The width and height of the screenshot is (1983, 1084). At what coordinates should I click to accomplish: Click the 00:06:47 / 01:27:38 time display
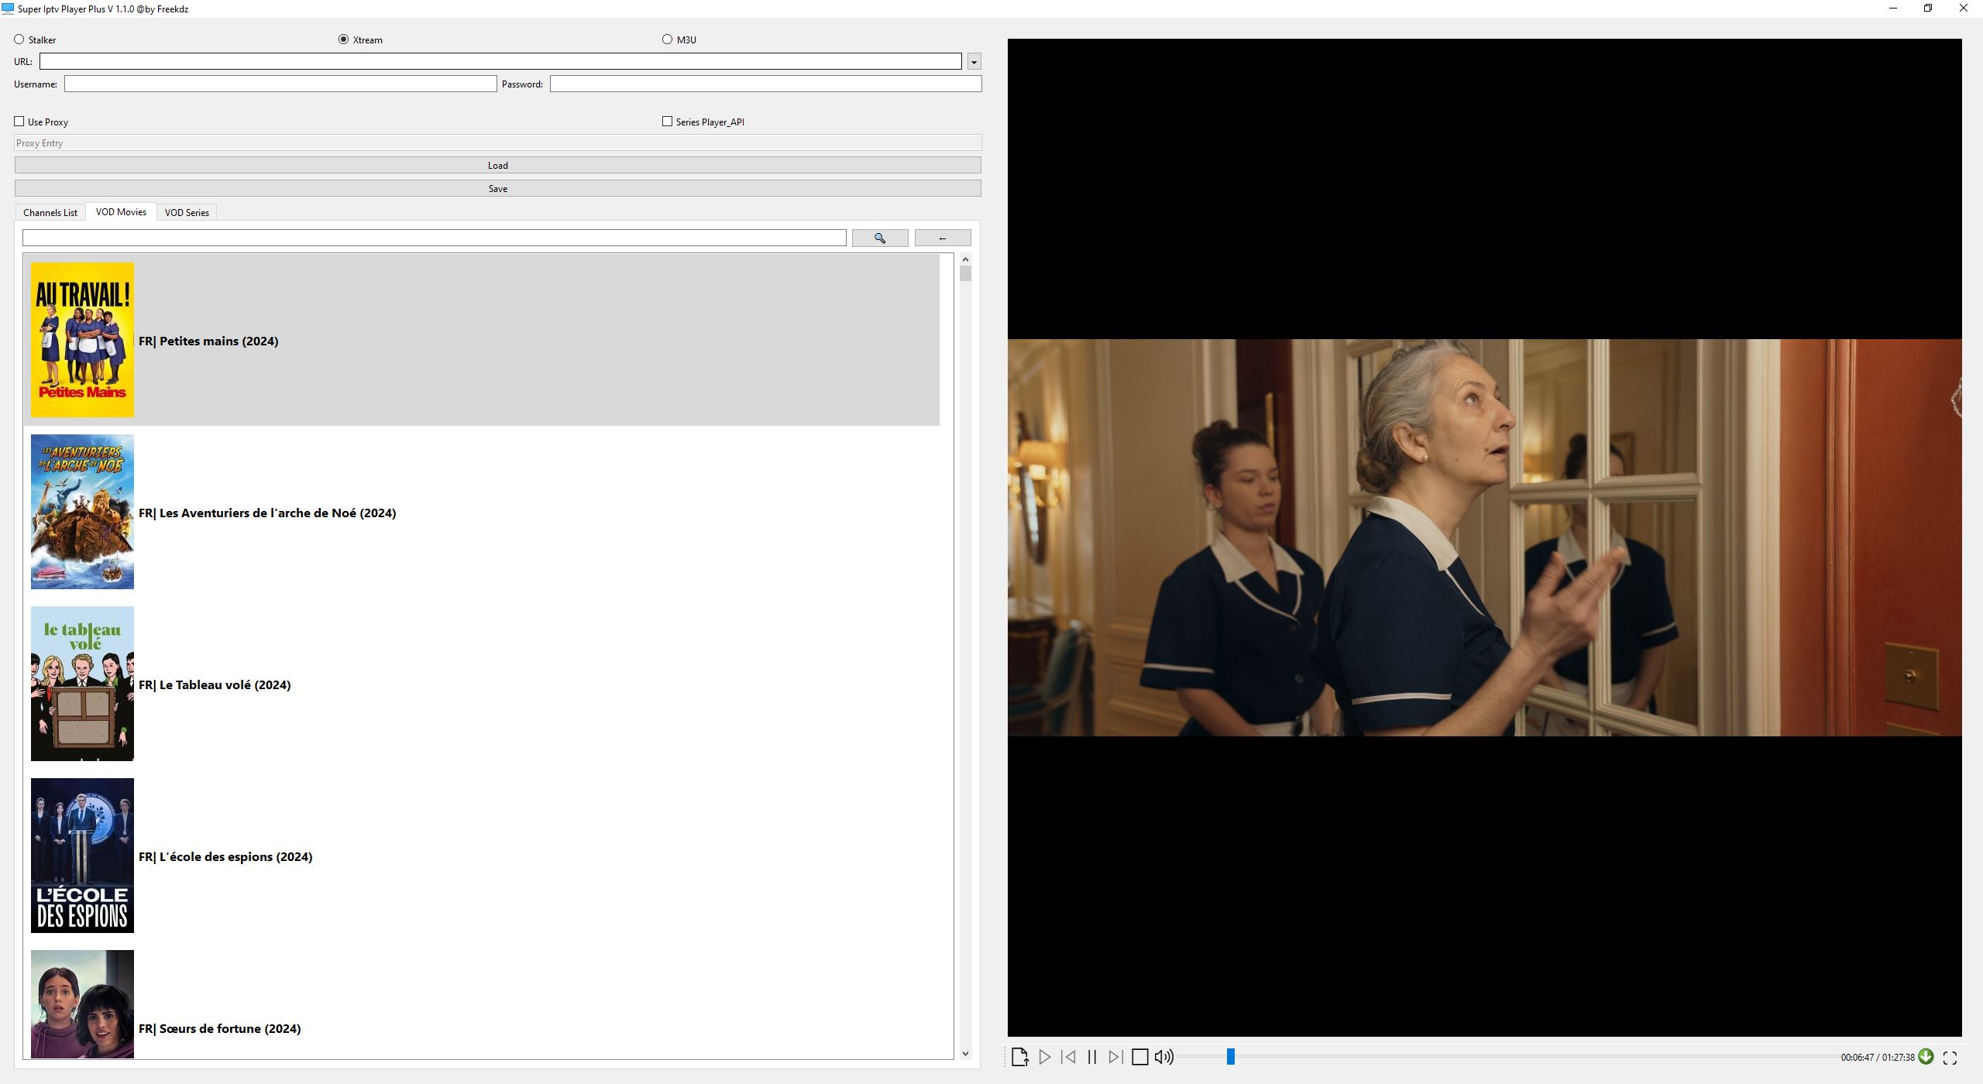pos(1878,1058)
